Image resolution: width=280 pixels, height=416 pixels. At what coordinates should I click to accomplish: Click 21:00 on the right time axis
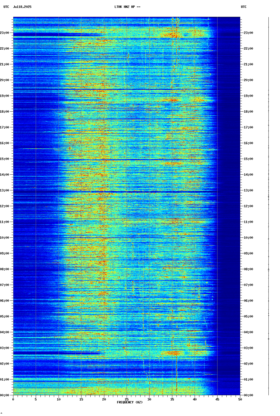pos(248,64)
